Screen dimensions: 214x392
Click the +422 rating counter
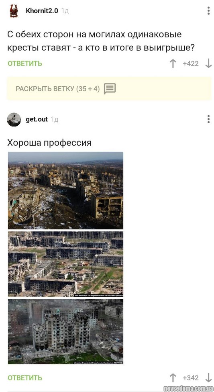tap(191, 63)
